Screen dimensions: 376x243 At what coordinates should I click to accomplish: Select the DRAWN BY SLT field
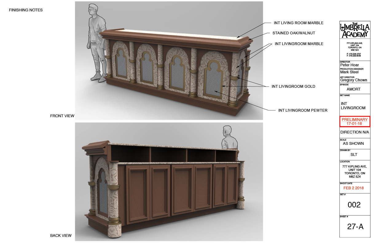[x=354, y=154]
